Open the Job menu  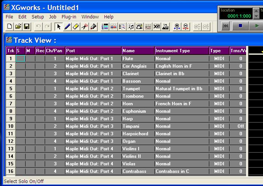click(x=53, y=17)
